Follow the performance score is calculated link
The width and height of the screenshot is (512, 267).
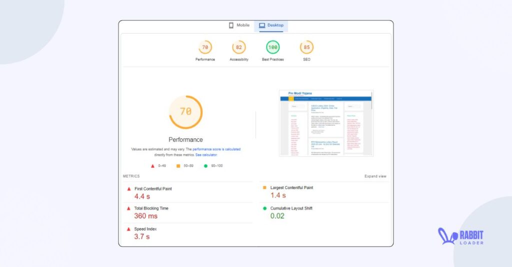point(216,149)
